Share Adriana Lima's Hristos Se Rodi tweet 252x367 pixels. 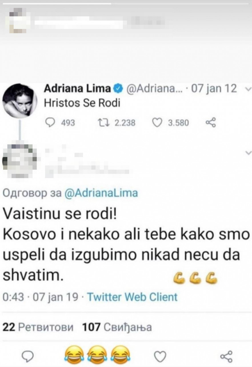pyautogui.click(x=211, y=123)
